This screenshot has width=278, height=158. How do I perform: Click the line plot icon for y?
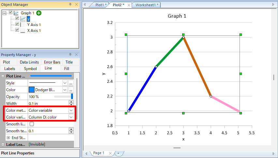pyautogui.click(x=23, y=19)
